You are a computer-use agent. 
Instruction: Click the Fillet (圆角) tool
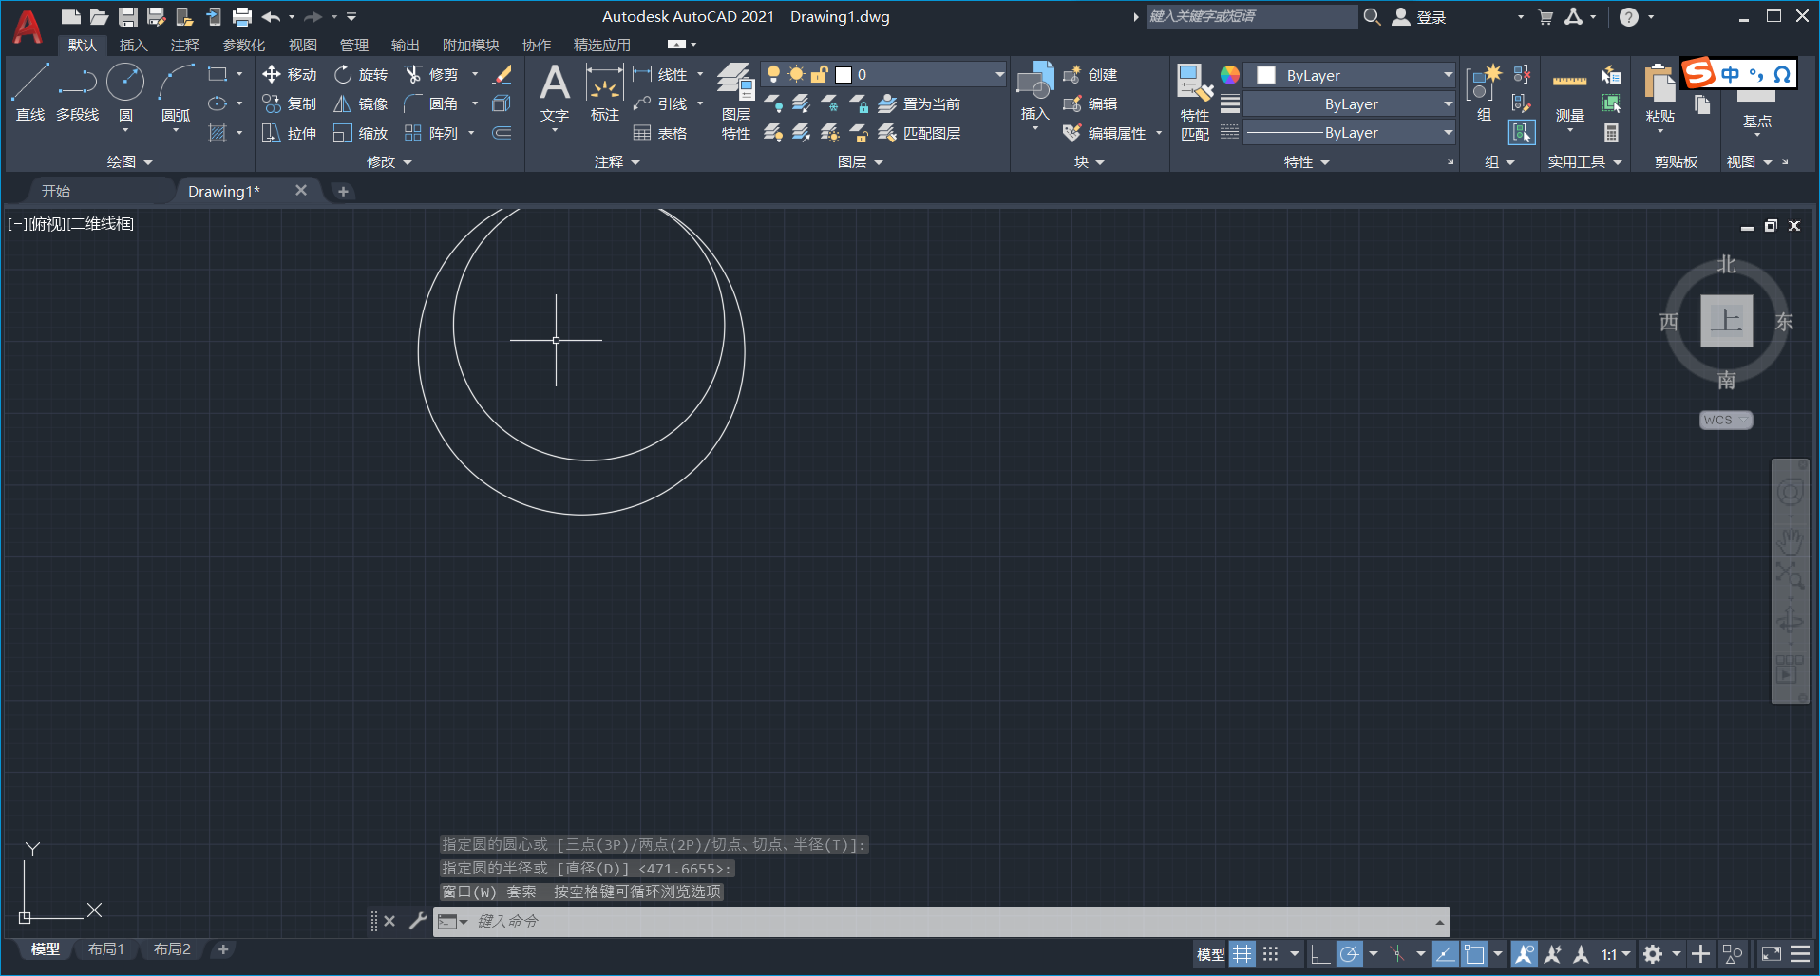[x=431, y=103]
